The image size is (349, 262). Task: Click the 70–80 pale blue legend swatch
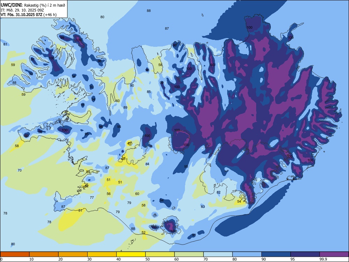[x=218, y=254]
